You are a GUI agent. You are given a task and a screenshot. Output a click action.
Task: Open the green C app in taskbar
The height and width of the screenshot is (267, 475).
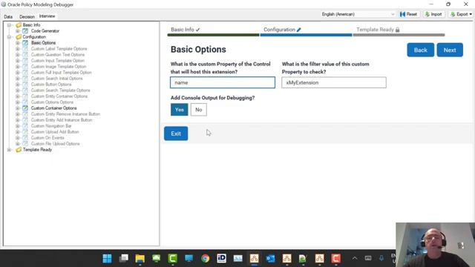point(173,258)
